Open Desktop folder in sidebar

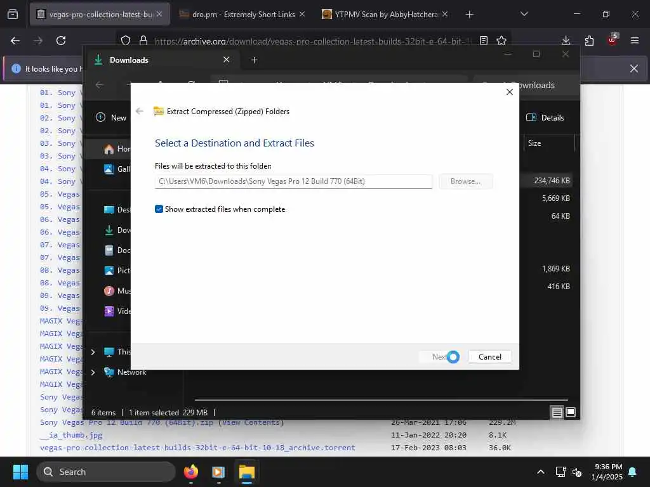click(x=117, y=209)
